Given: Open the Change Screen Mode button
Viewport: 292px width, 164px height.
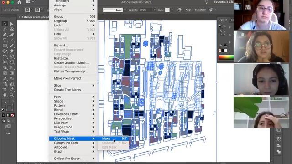Looking at the screenshot, I should click(8, 127).
